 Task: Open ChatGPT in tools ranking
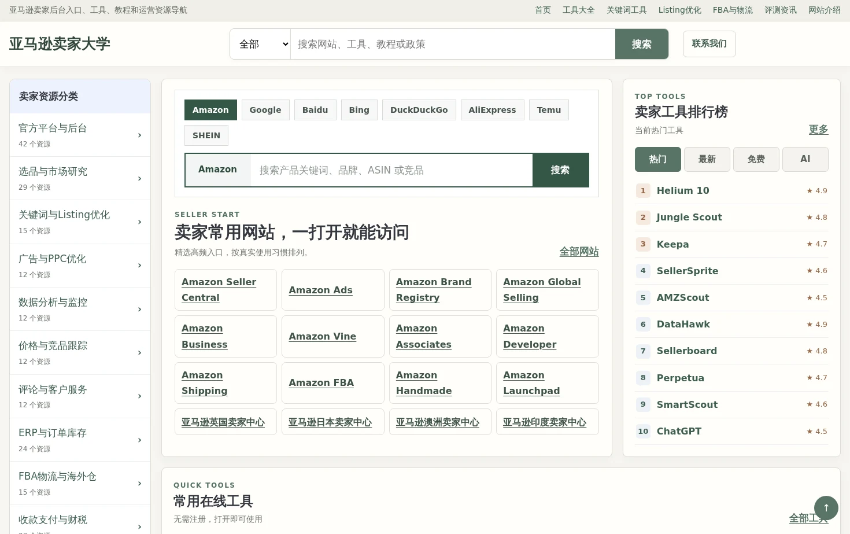tap(731, 431)
